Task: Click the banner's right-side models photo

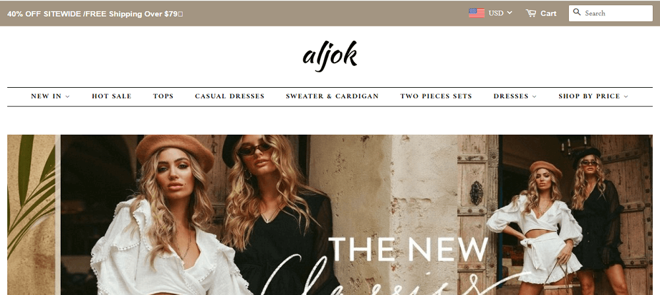Action: click(x=555, y=214)
